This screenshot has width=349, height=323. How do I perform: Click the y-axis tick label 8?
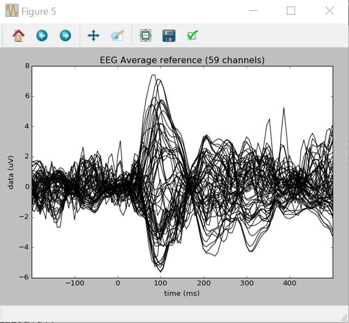[x=27, y=66]
